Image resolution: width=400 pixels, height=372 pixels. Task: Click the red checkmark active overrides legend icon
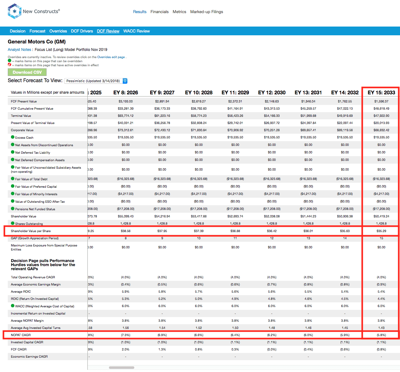click(9, 65)
